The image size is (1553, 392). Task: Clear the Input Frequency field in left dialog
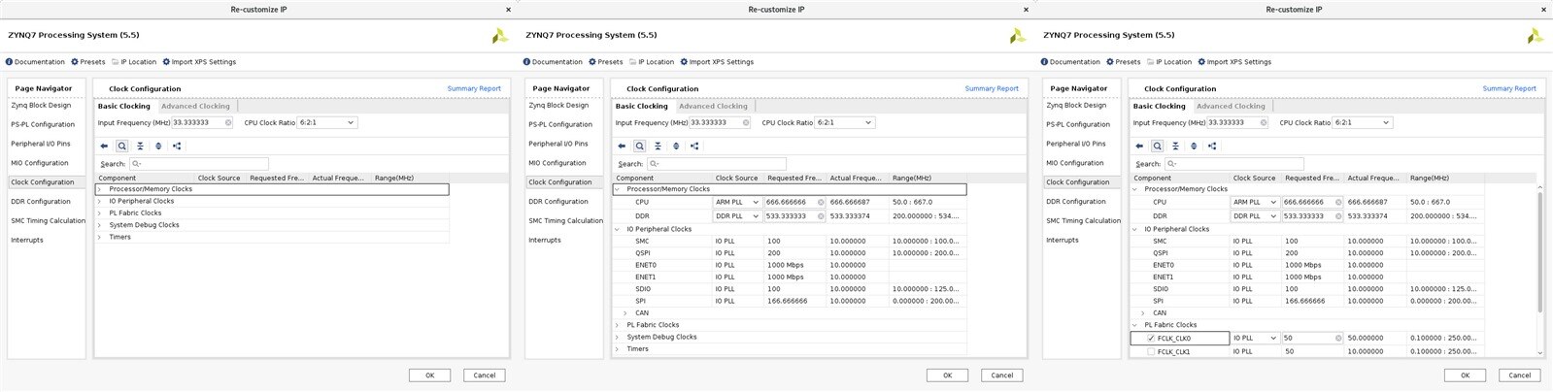point(228,123)
